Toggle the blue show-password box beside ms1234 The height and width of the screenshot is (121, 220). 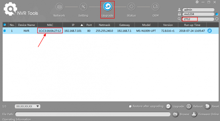point(217,14)
